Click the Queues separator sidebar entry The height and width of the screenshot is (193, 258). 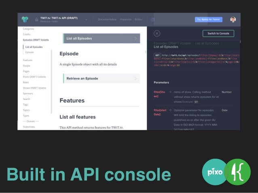tap(31, 122)
